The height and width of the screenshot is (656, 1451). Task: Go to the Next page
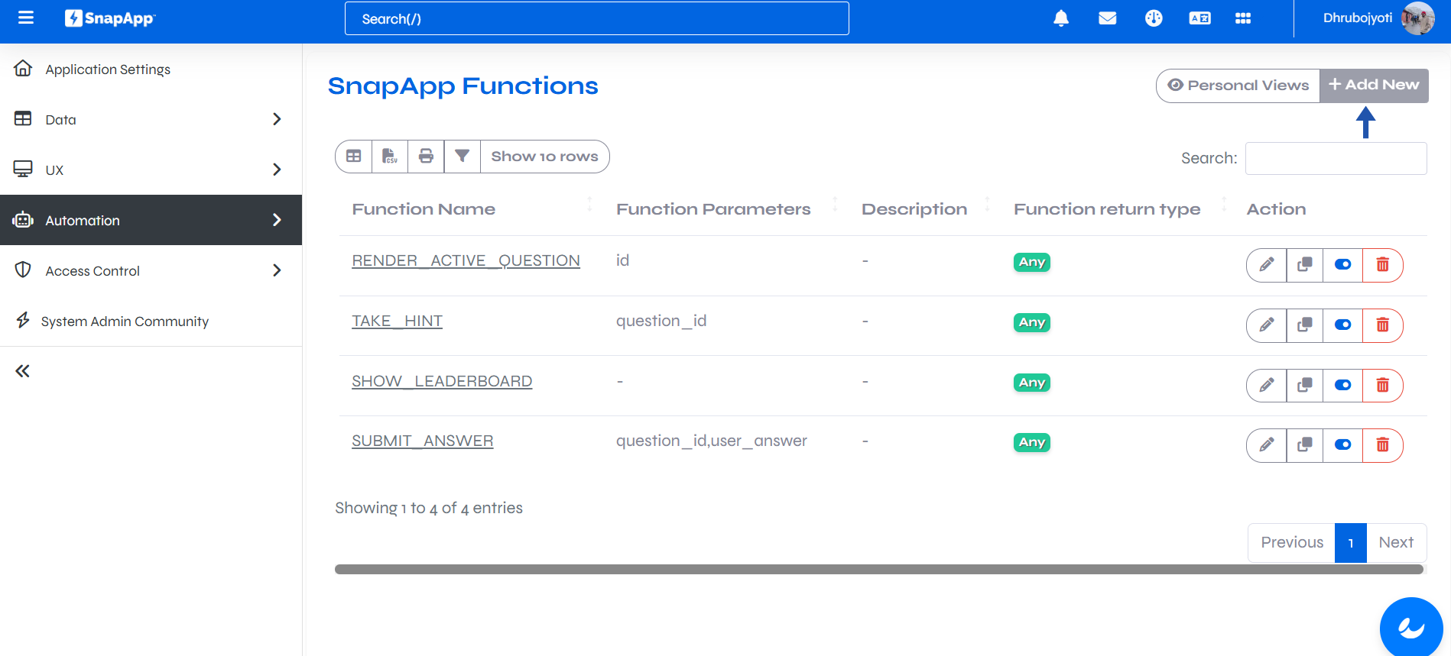(1396, 542)
